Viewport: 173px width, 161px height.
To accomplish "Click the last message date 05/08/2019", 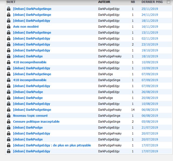I will 150,122.
